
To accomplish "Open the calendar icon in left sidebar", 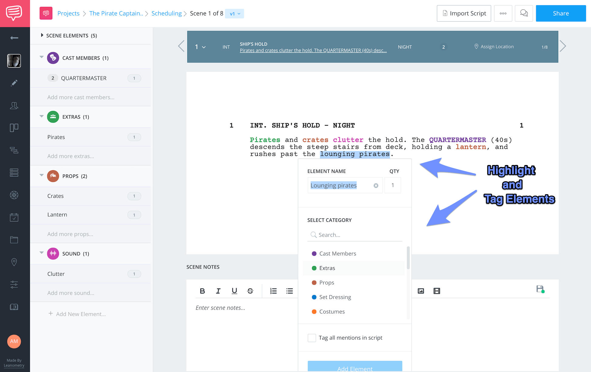I will (14, 217).
